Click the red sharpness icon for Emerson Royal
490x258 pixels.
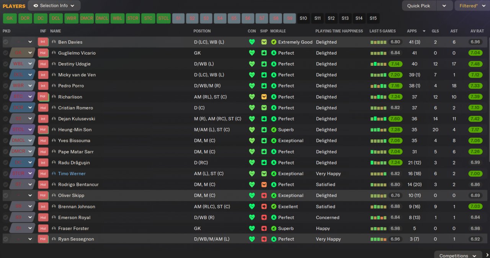pyautogui.click(x=264, y=217)
